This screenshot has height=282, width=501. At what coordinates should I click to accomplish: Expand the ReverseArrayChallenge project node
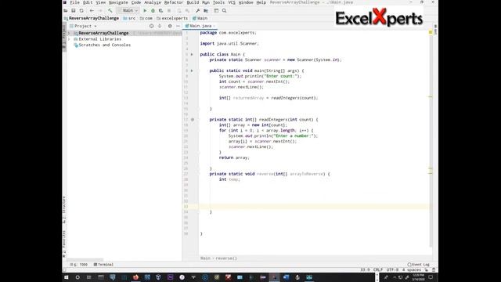pos(69,33)
